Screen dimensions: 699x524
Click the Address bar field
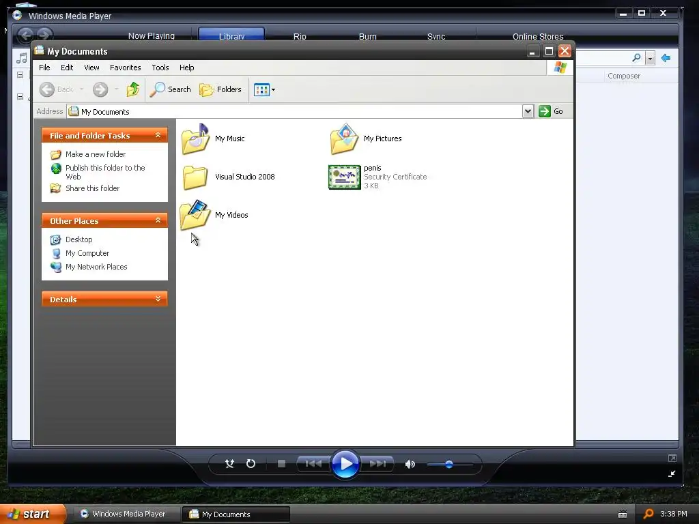(294, 111)
